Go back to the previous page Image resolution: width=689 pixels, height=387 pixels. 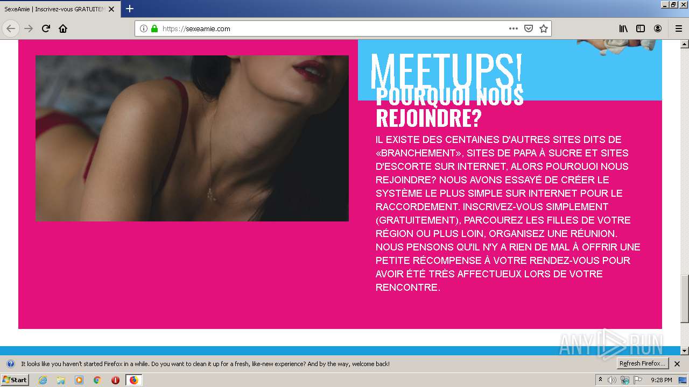[x=11, y=28]
